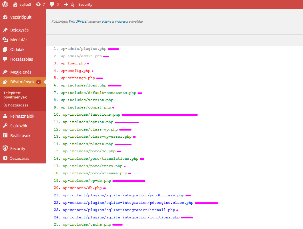Select Telepített bővítmények submenu item
This screenshot has width=303, height=229.
click(x=15, y=95)
